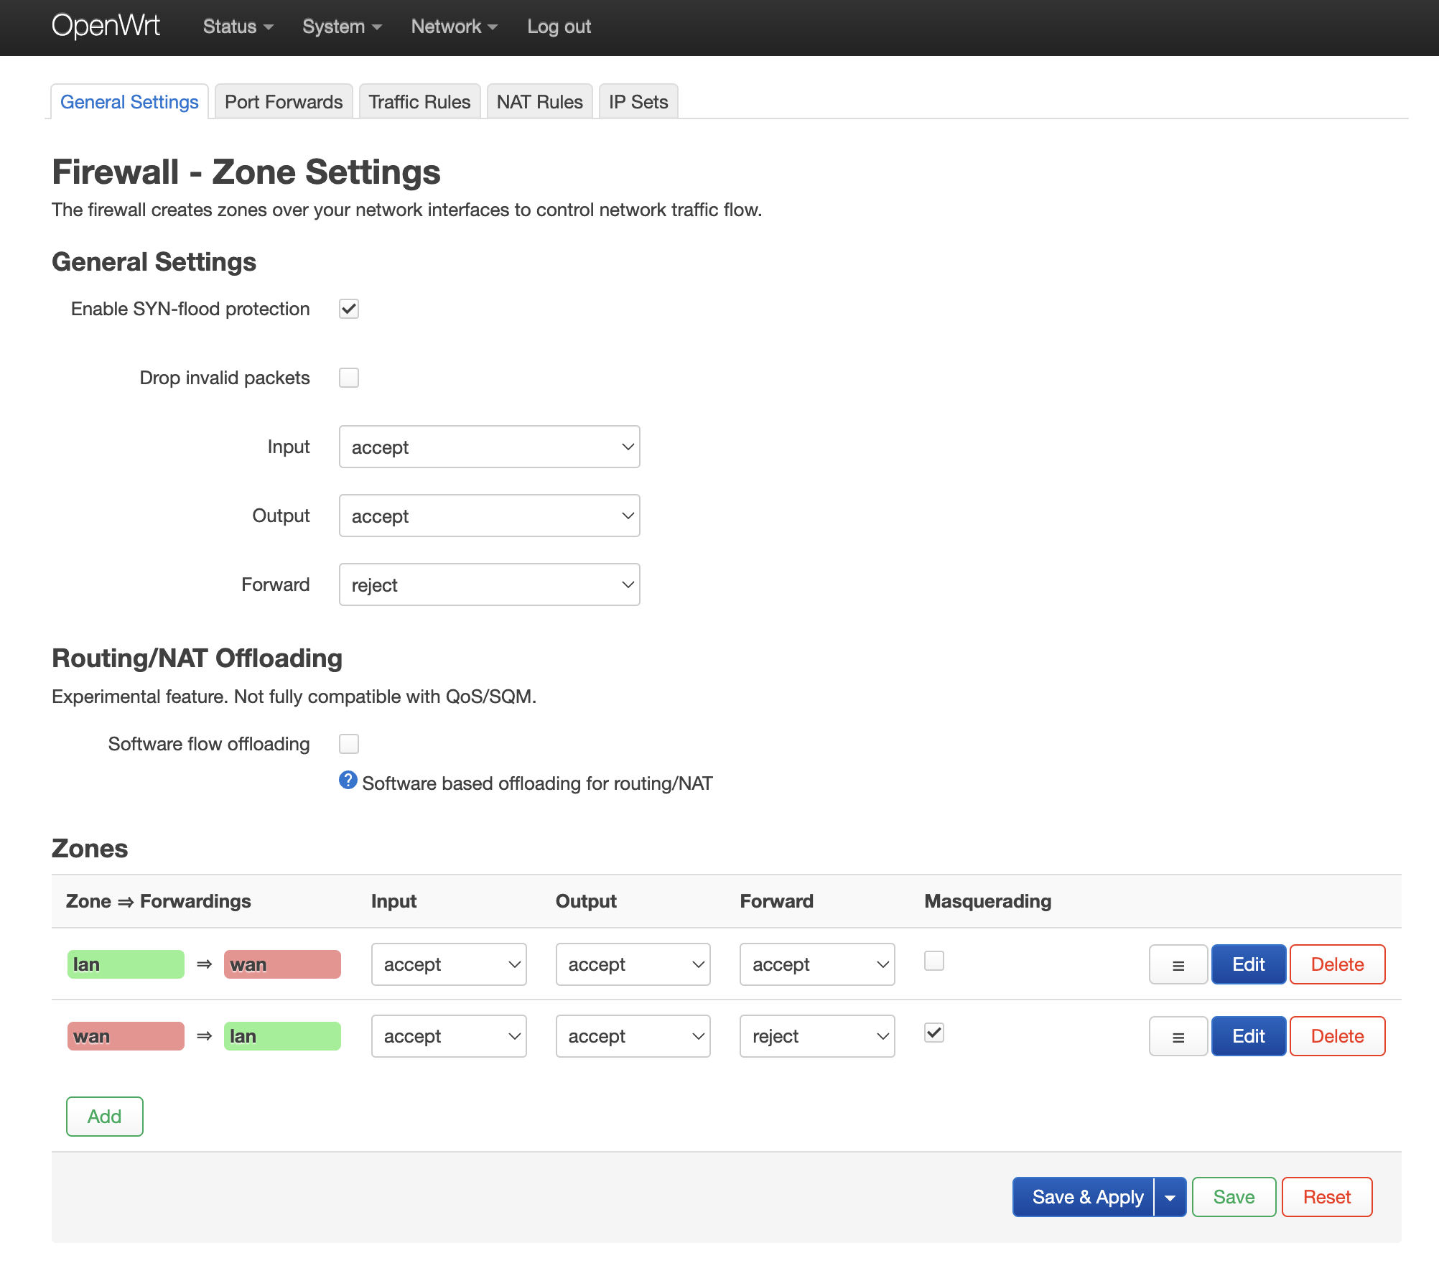Open the Network menu

(454, 27)
